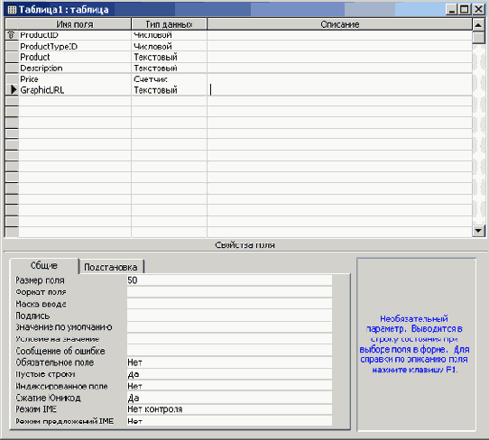Click the row selector beside Product
Screen dimensions: 489x440
12,57
